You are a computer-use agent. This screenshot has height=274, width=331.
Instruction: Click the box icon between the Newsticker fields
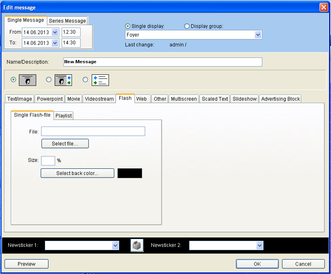tap(137, 245)
